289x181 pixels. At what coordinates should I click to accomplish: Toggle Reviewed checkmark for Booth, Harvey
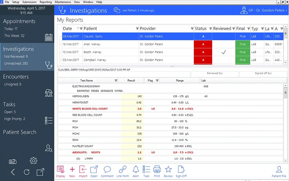point(223,52)
